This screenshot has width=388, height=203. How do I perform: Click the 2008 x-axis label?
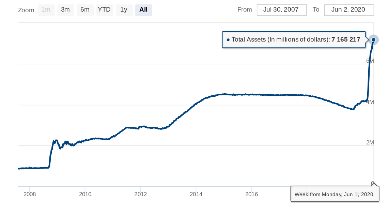pos(30,194)
